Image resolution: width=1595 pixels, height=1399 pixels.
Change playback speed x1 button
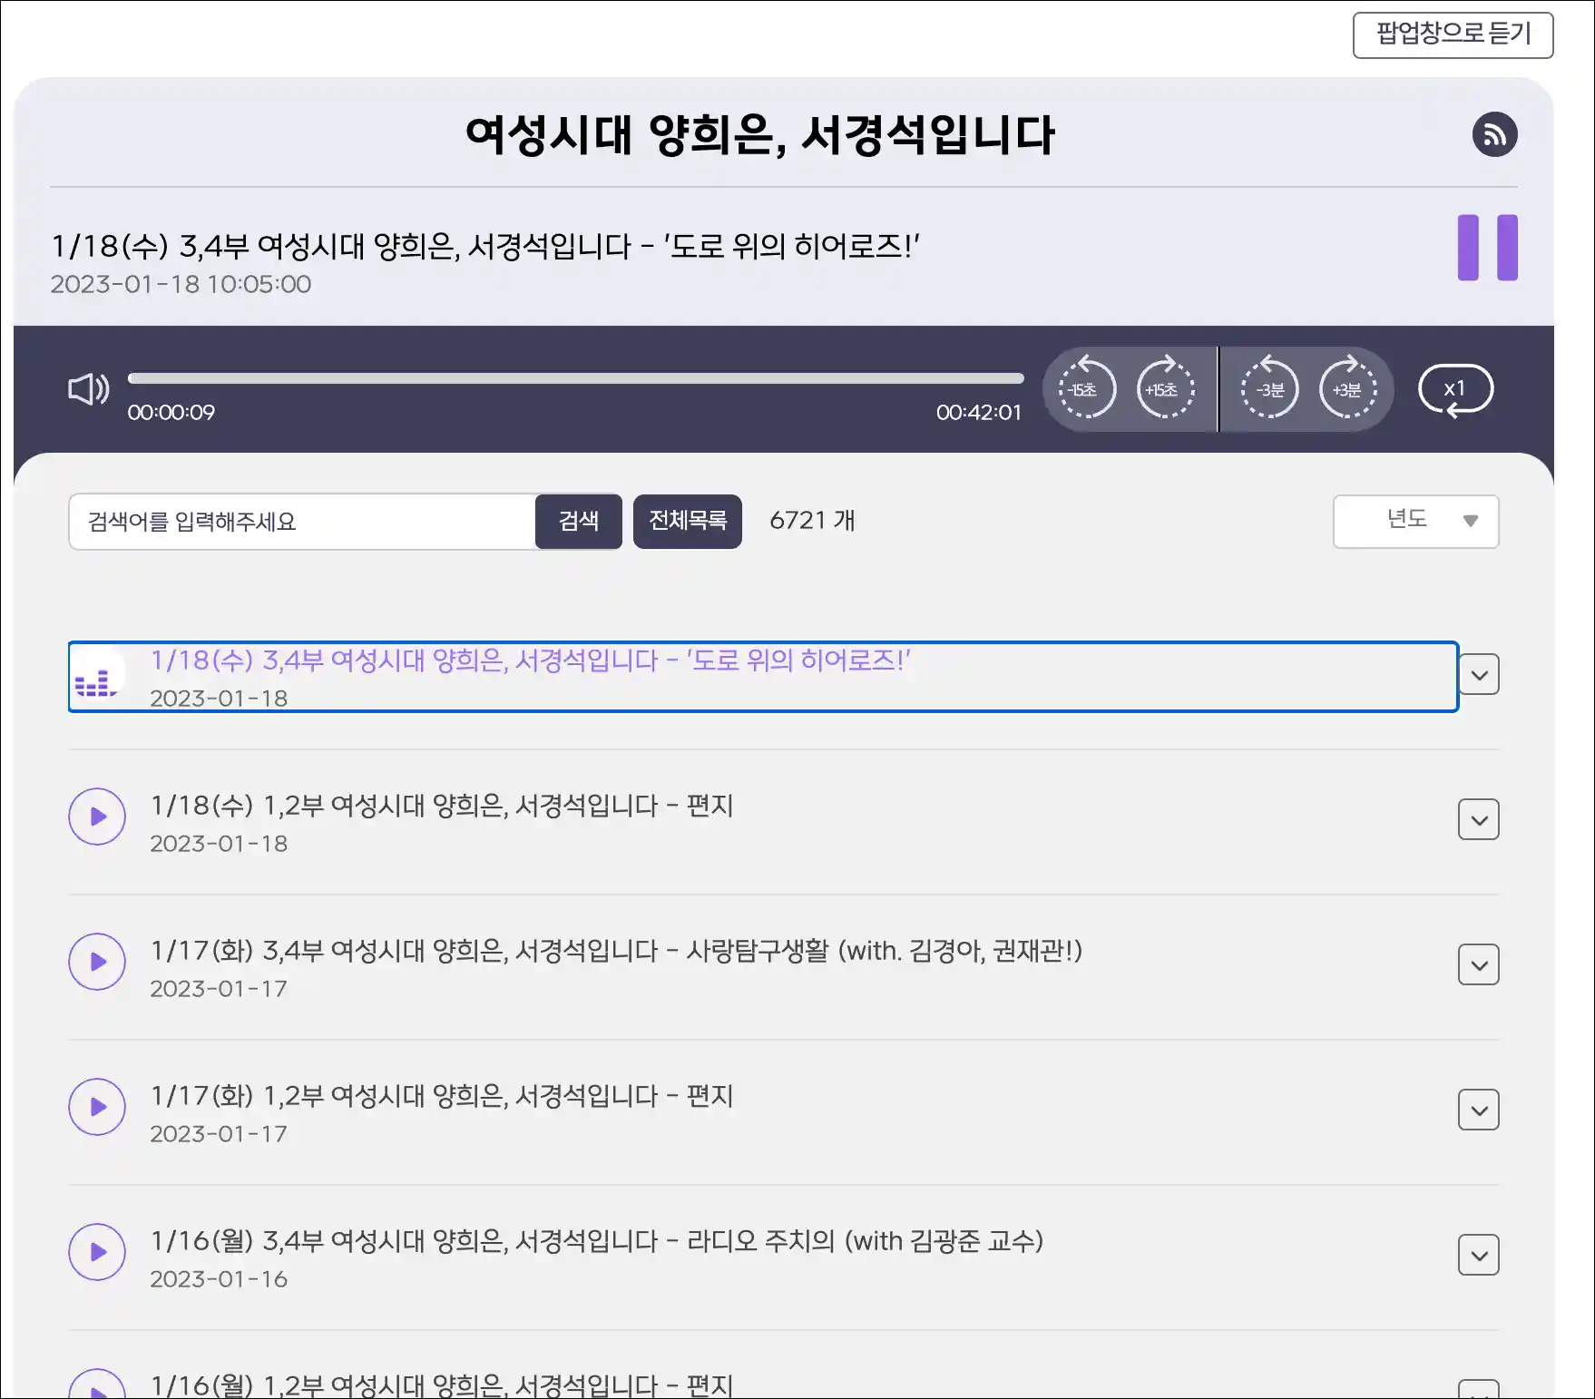click(1455, 389)
